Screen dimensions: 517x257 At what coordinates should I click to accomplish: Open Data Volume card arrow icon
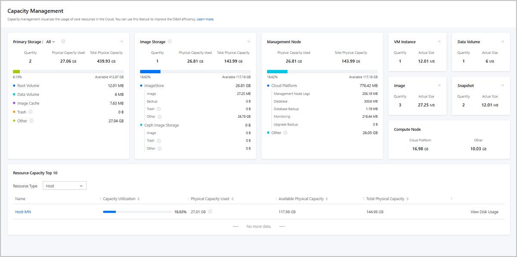pos(502,42)
